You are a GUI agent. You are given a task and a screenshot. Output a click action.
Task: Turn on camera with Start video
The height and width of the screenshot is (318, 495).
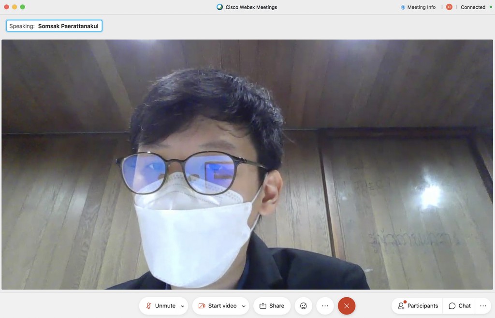pos(217,306)
